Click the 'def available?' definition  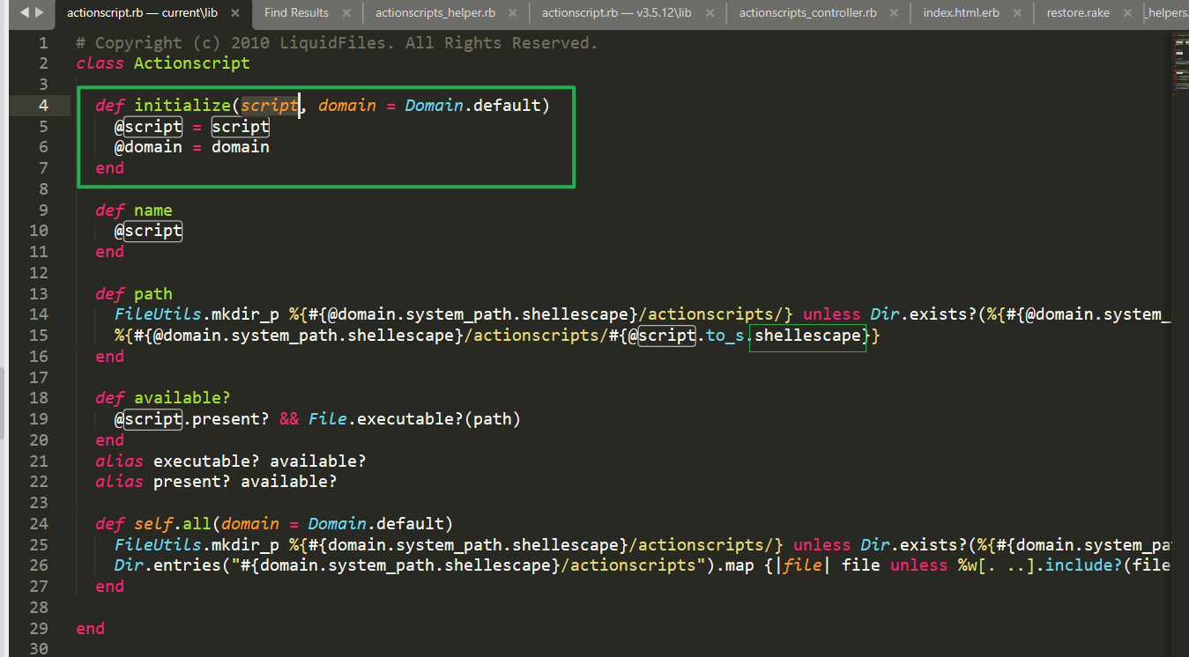[163, 398]
